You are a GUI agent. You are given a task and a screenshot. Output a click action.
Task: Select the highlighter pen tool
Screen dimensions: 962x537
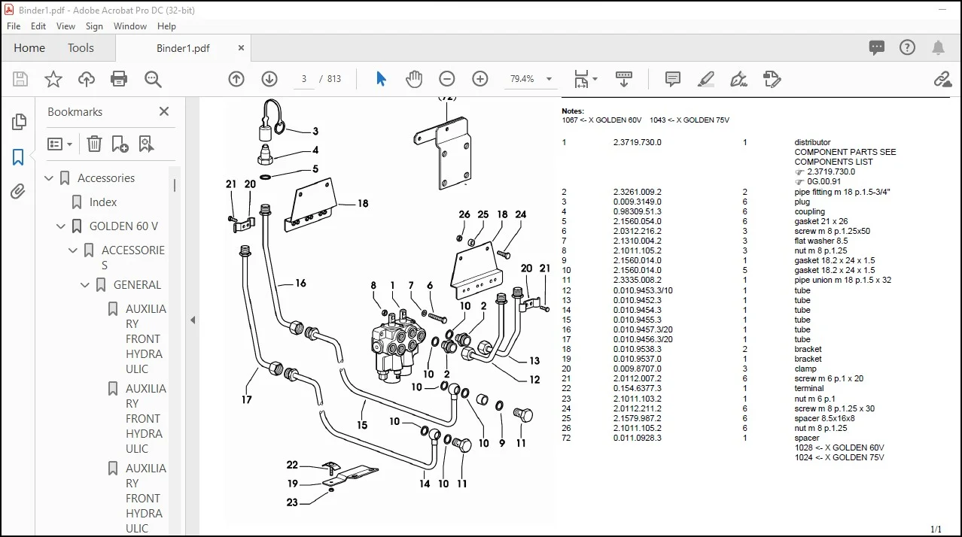click(x=705, y=78)
